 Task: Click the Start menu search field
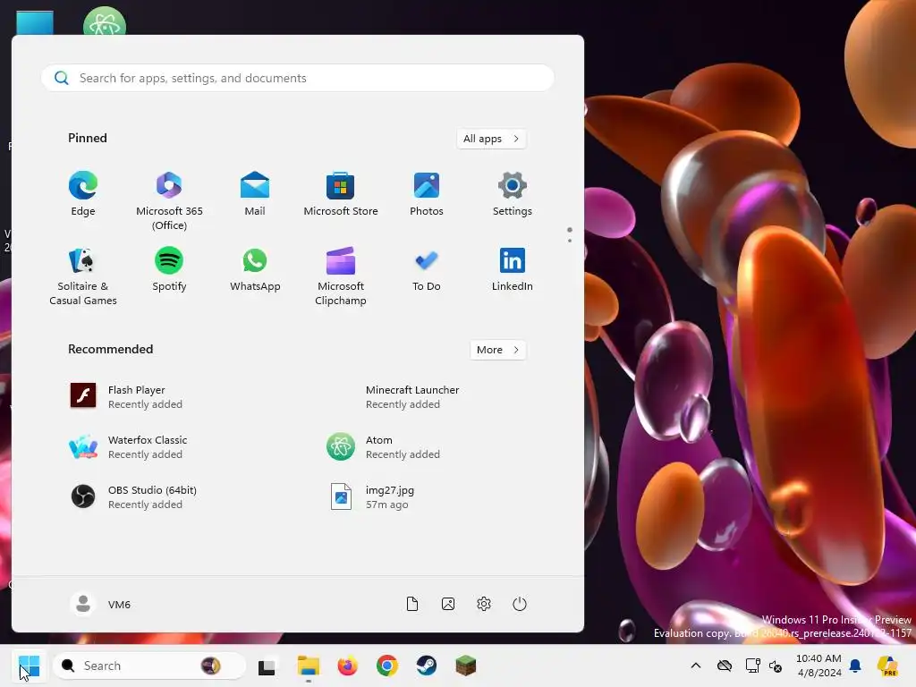pyautogui.click(x=297, y=78)
